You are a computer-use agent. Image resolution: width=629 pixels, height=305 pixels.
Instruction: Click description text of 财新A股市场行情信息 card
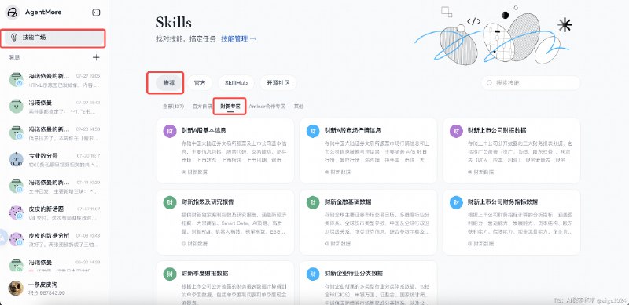(378, 151)
